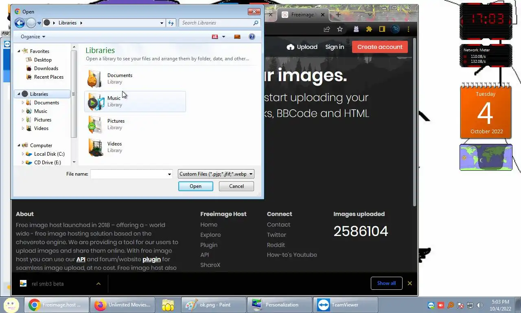This screenshot has width=521, height=313.
Task: Open the Extensions puzzle-piece menu in Chrome
Action: pyautogui.click(x=369, y=29)
